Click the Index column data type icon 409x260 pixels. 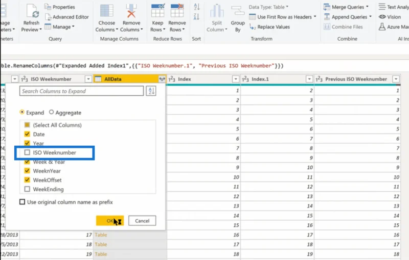coord(172,79)
